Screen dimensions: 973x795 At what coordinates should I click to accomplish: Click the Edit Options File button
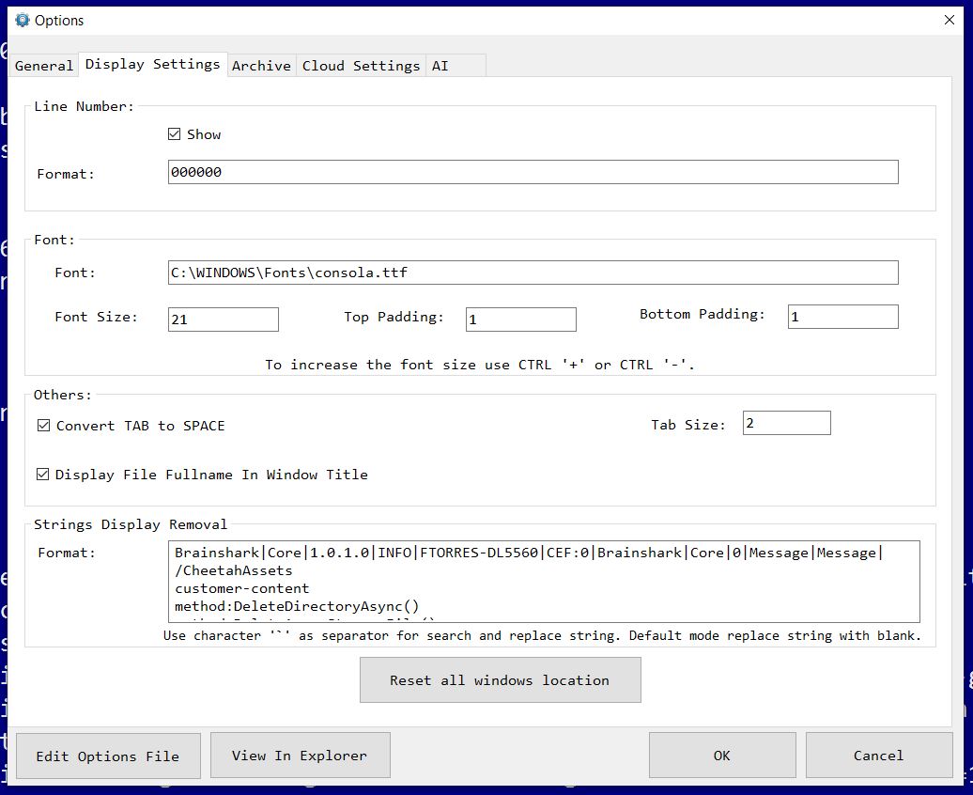click(108, 756)
